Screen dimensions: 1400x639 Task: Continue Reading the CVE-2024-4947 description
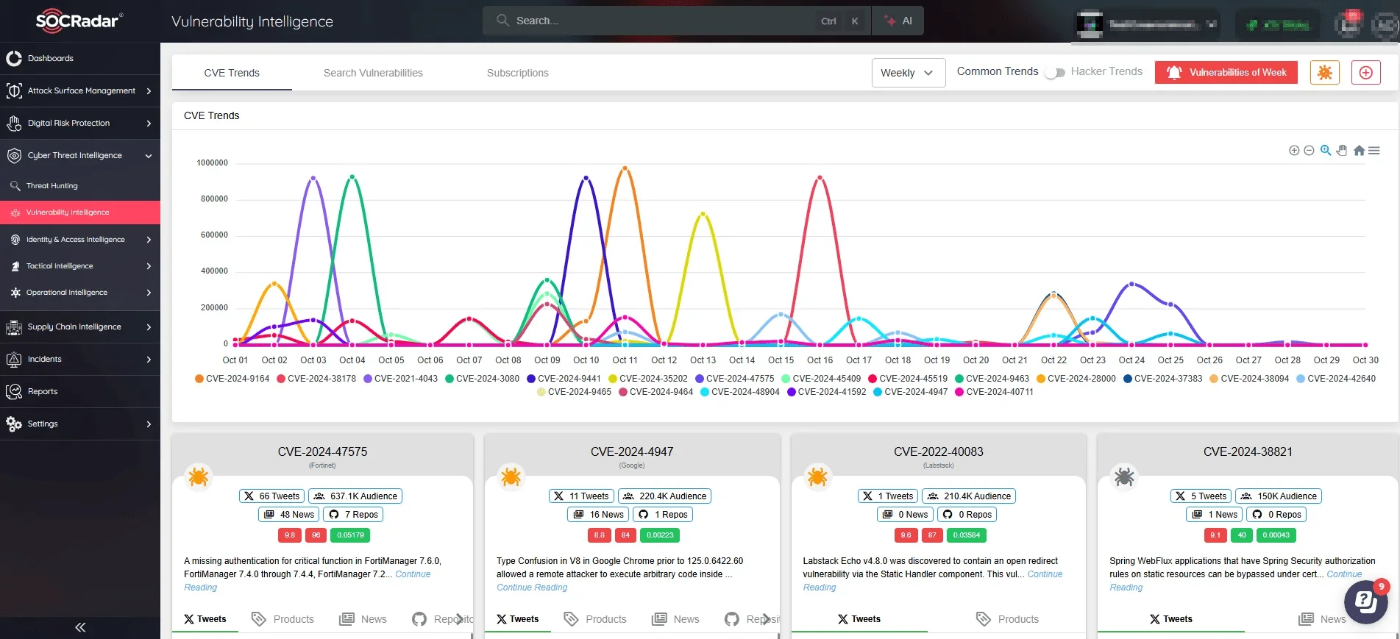532,588
